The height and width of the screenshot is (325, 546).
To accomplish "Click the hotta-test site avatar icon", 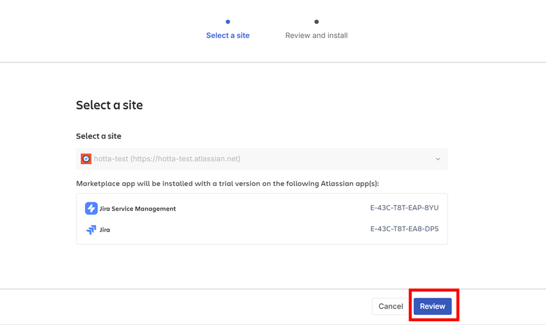I will [86, 159].
